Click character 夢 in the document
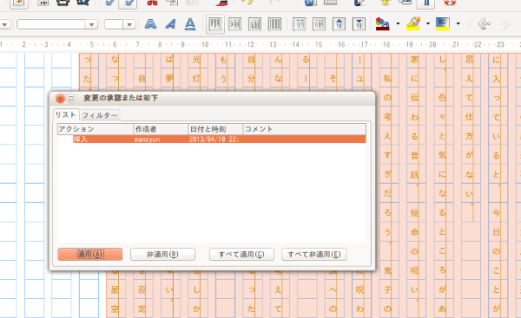 (169, 78)
